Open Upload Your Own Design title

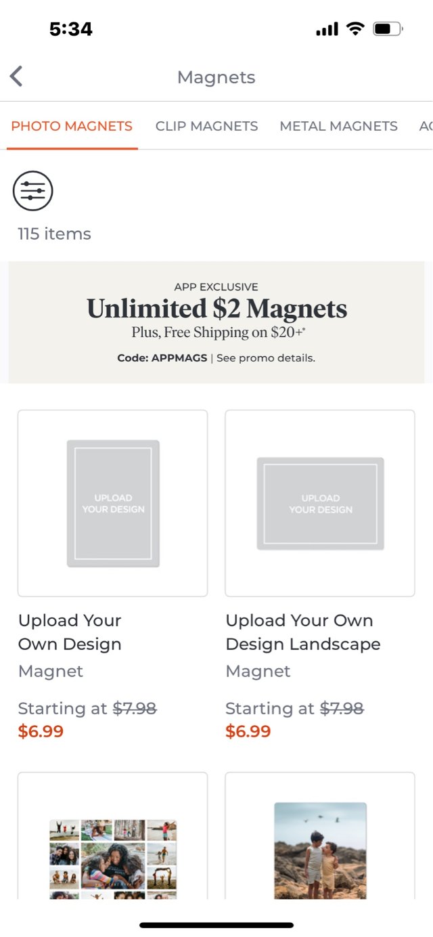tap(70, 632)
